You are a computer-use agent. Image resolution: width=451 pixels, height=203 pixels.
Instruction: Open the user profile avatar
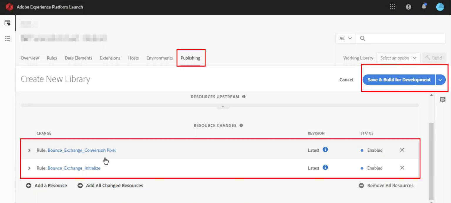click(x=440, y=7)
